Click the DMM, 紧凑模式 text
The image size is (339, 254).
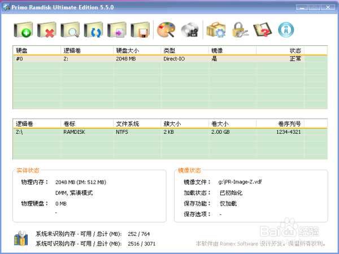point(74,192)
